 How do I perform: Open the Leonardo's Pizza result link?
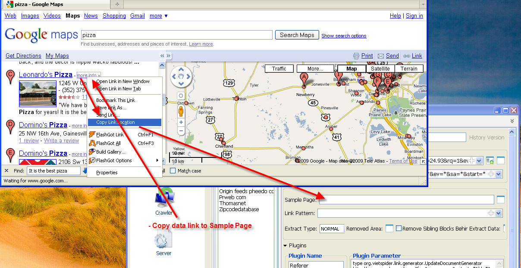point(46,75)
